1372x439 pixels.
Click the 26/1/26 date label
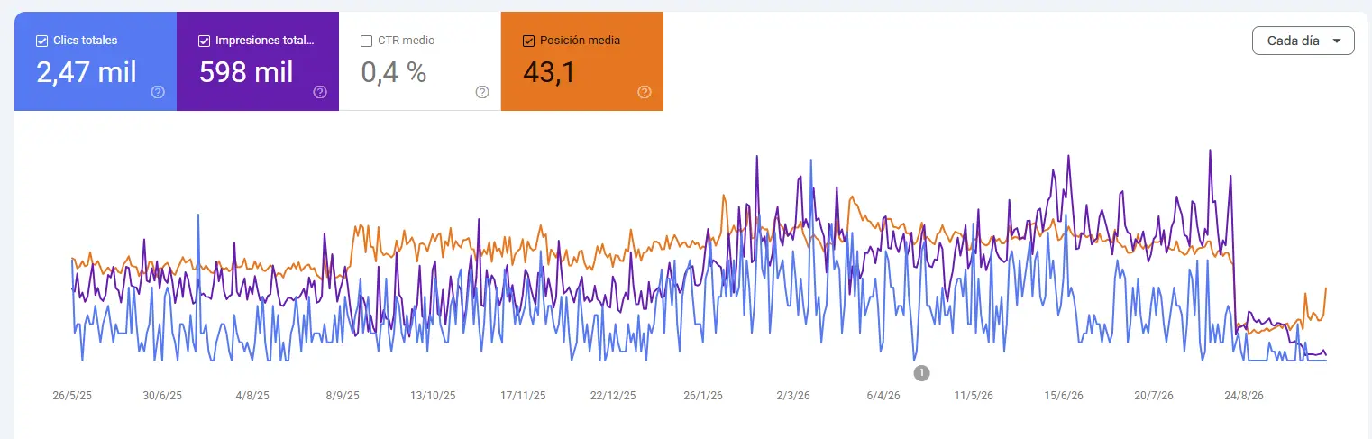coord(703,396)
